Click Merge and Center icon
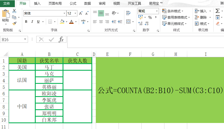The image size is (224, 129). (x=128, y=22)
